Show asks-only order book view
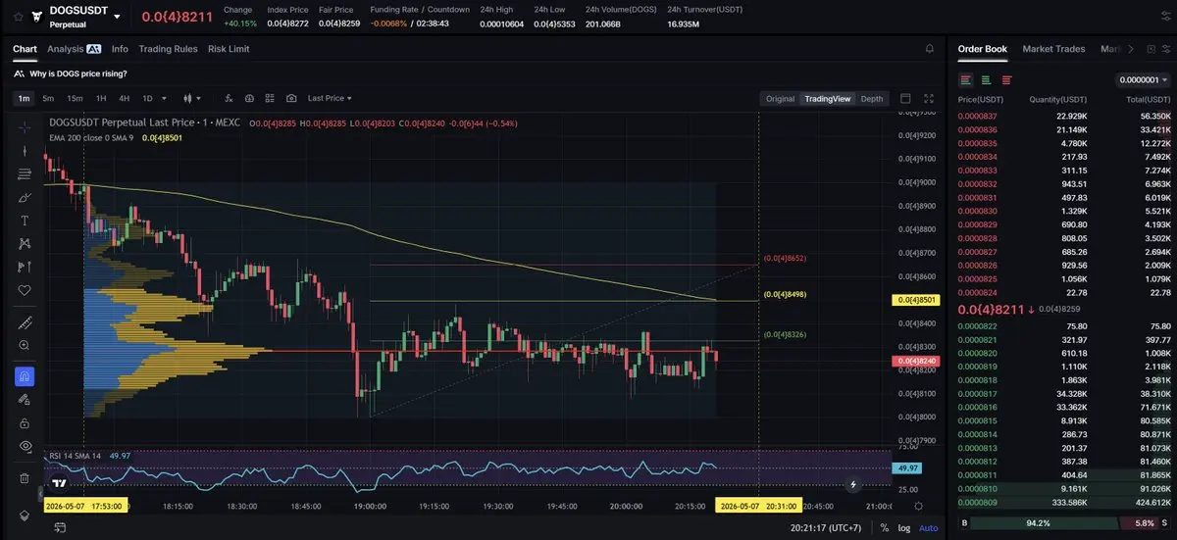 (1006, 79)
